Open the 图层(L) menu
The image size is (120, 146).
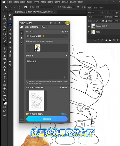pos(29,2)
